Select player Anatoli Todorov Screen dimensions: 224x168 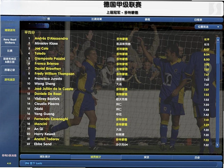[x=47, y=139]
